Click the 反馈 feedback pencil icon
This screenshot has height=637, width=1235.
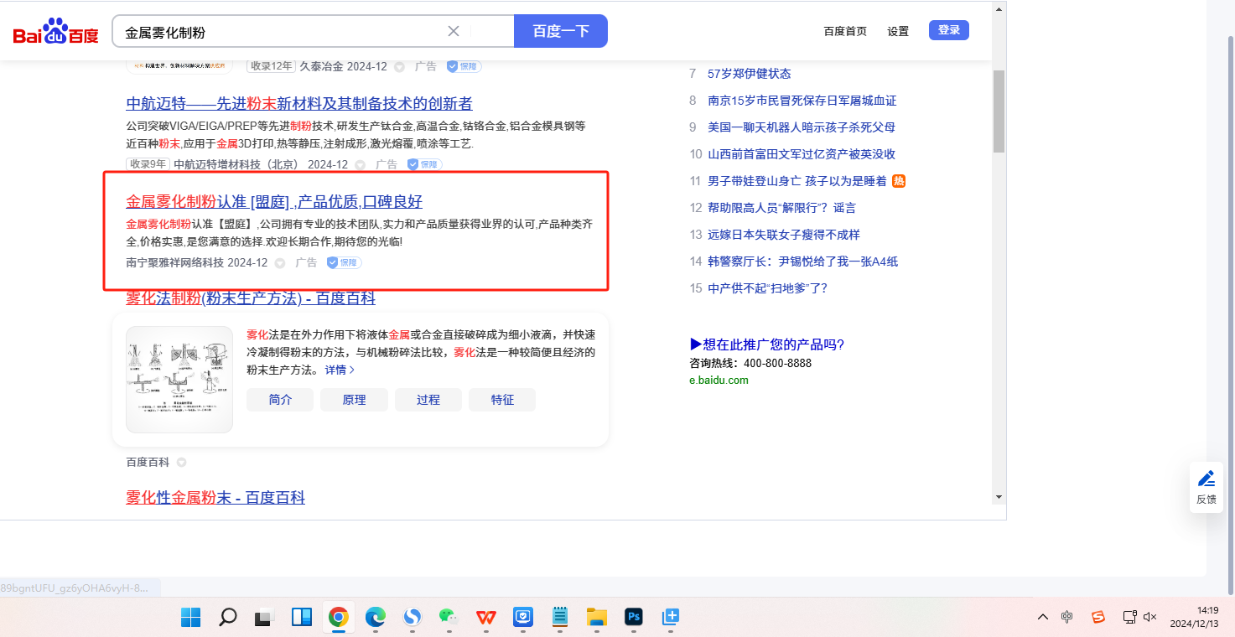1206,479
